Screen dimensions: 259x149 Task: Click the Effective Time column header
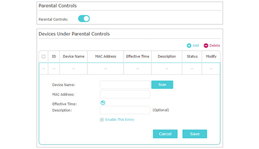tap(138, 56)
